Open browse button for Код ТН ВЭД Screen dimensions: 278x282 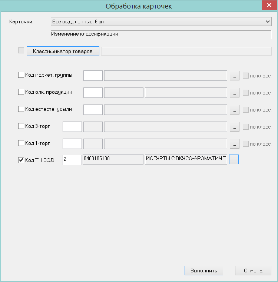(234, 159)
